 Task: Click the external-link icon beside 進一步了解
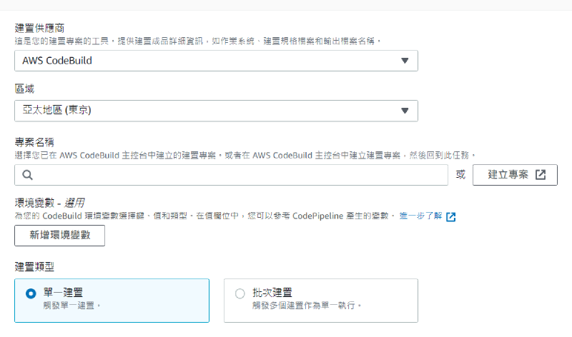(450, 216)
